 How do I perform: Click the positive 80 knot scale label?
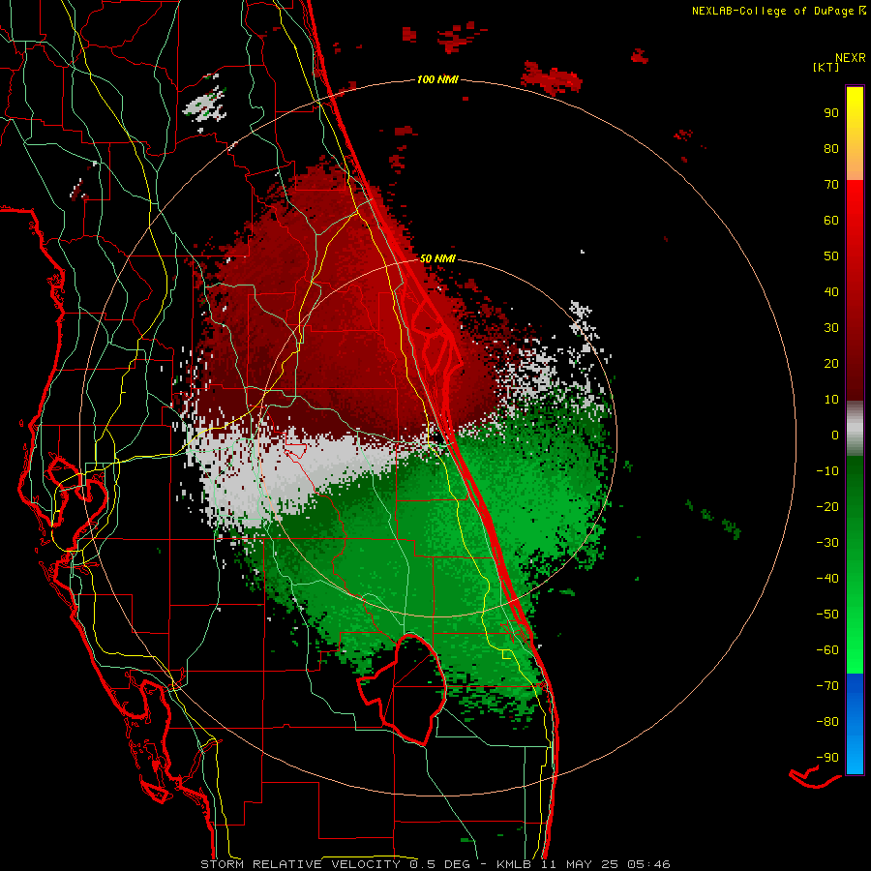point(831,148)
